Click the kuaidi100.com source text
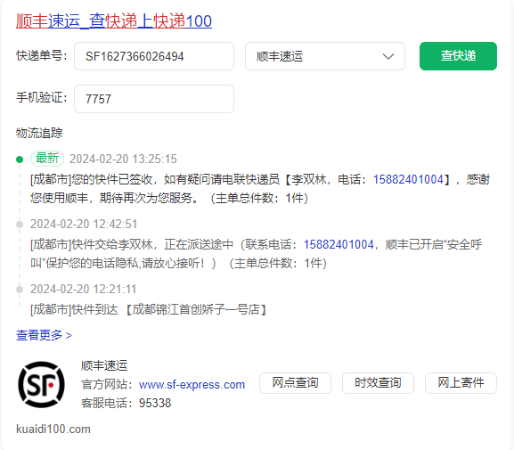 click(x=53, y=429)
